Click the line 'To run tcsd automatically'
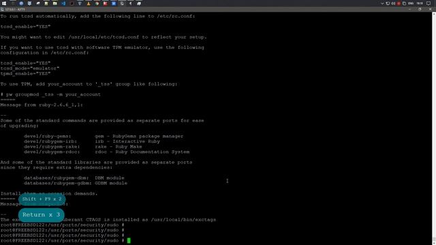 pos(97,16)
